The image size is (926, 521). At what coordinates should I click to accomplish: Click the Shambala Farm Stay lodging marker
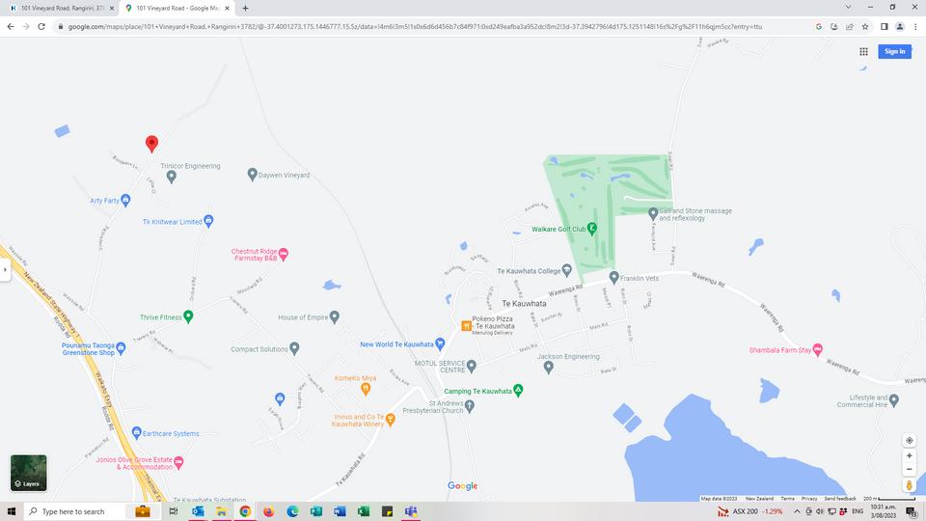(817, 349)
